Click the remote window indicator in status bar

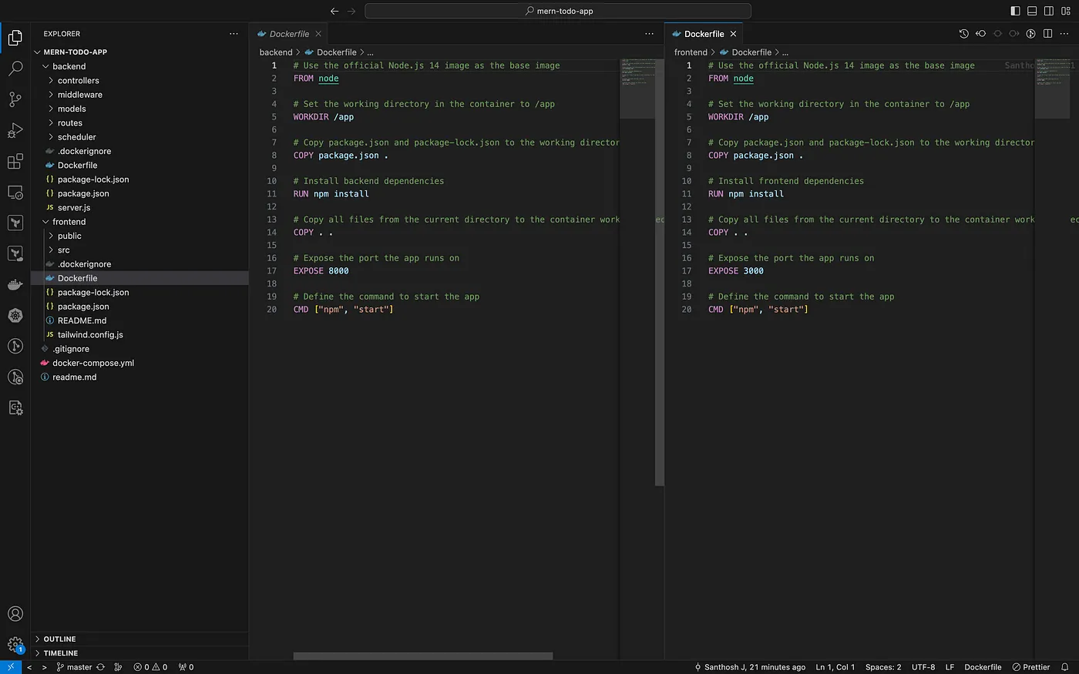9,667
